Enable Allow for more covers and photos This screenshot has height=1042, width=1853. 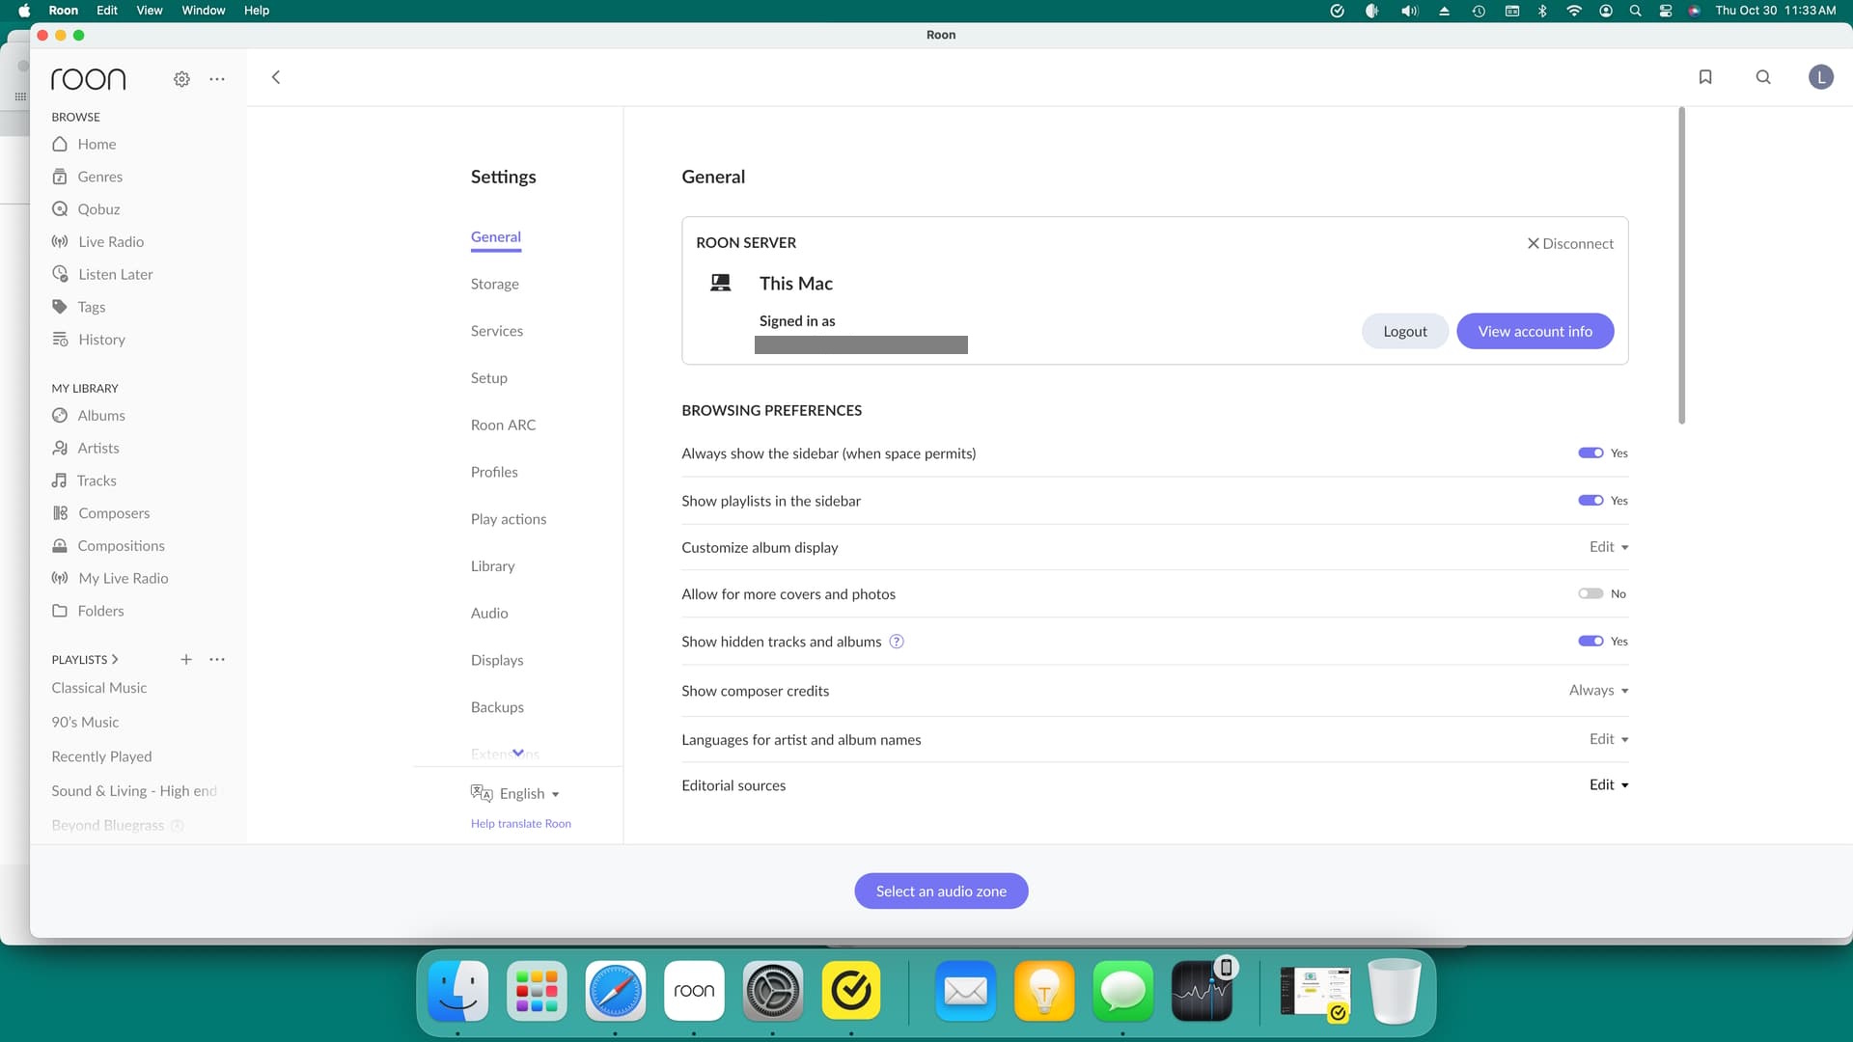pos(1590,594)
